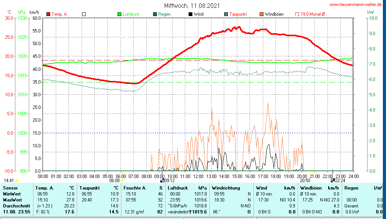
Task: Click the Windrichtung column header
Action: [225, 188]
